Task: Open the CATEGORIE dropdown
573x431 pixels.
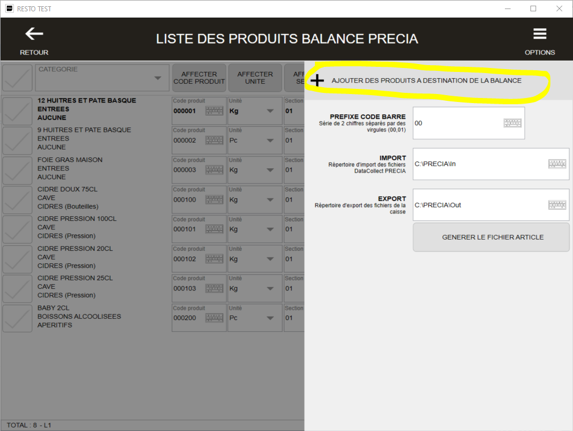Action: click(102, 78)
